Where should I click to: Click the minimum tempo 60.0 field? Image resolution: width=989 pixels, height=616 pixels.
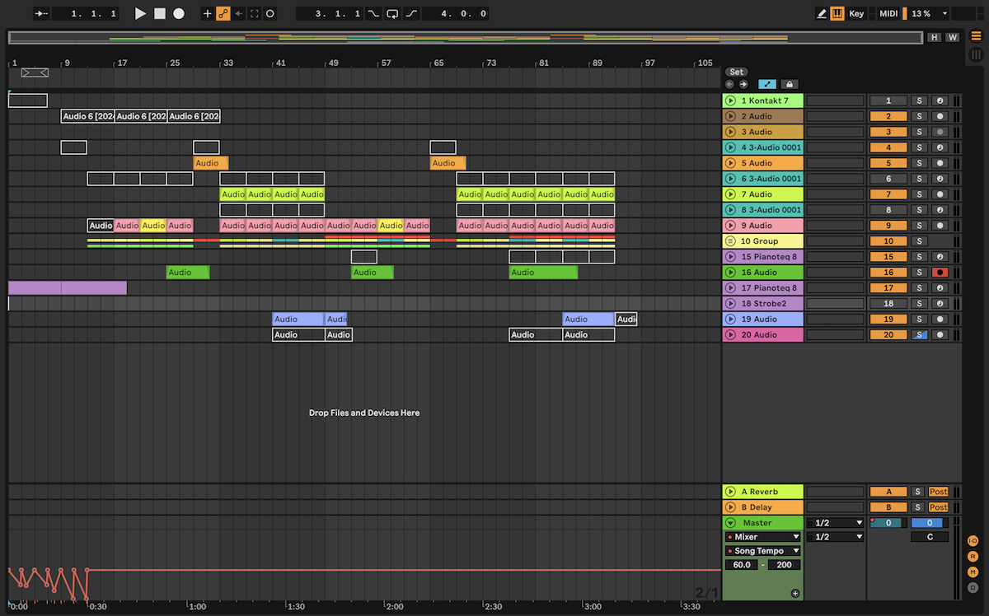coord(742,565)
